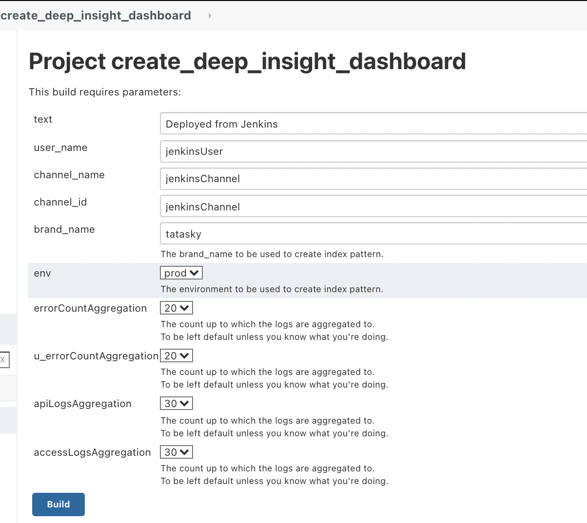
Task: Focus the user_name field containing jenkinsUser
Action: point(373,151)
